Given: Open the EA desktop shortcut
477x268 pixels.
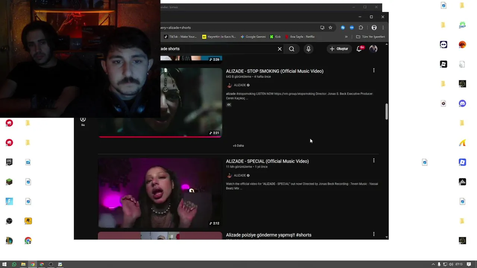Looking at the screenshot, I should (x=462, y=45).
